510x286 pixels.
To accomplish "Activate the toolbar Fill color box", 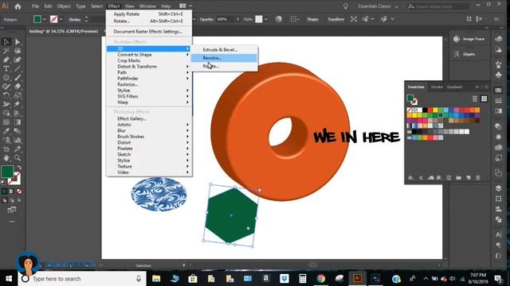I will tap(7, 172).
